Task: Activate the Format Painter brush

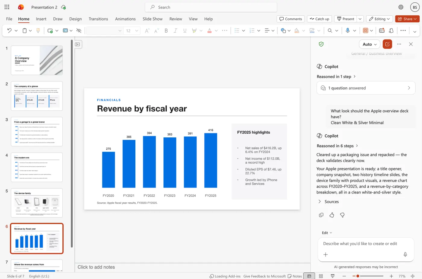Action: click(x=38, y=30)
